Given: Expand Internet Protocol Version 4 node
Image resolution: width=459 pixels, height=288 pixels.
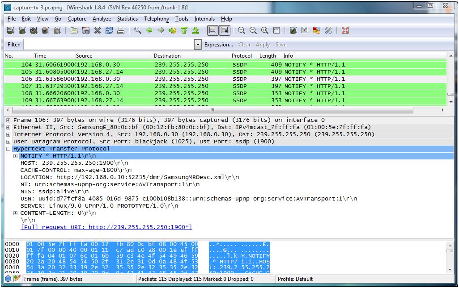Looking at the screenshot, I should click(x=8, y=134).
